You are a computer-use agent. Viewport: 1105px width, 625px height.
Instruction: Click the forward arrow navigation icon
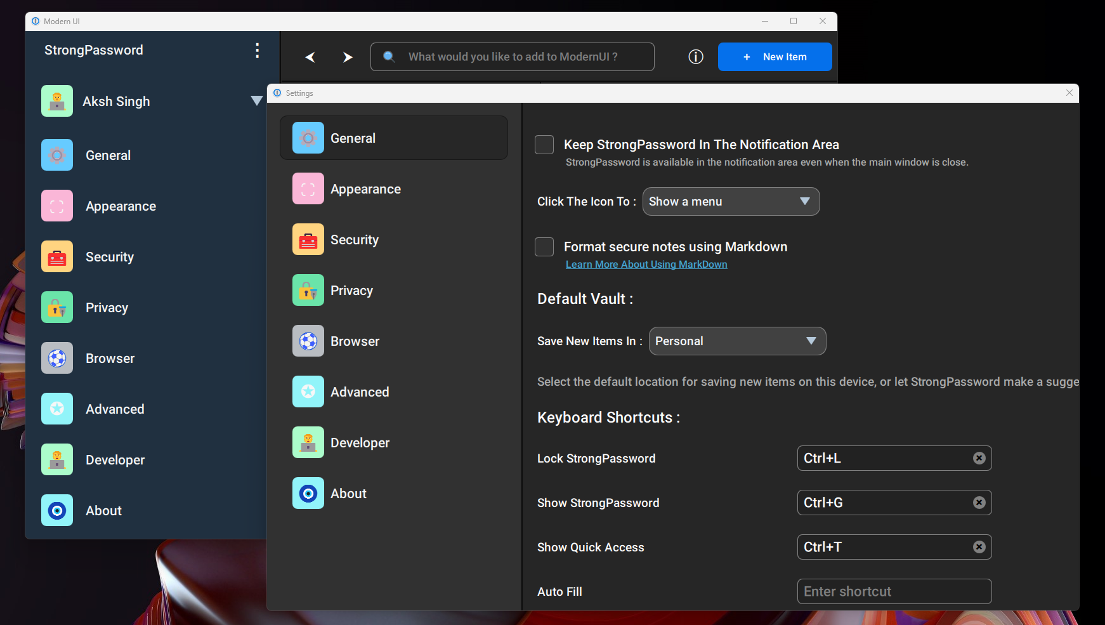tap(347, 57)
